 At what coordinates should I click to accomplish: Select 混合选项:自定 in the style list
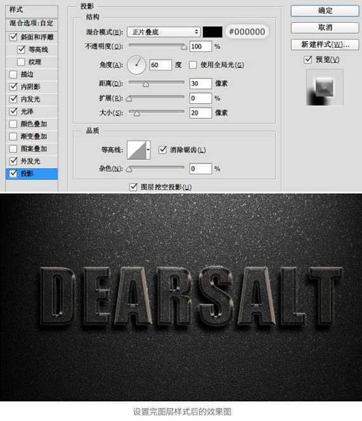32,23
